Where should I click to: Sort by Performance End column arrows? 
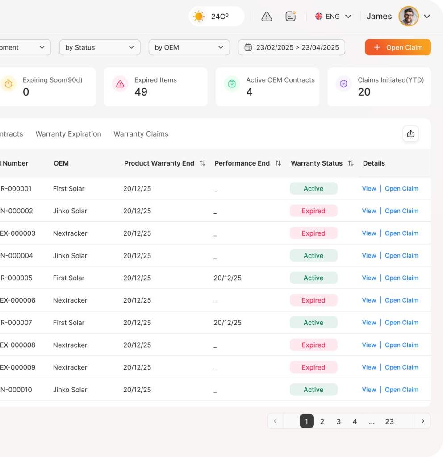coord(278,163)
